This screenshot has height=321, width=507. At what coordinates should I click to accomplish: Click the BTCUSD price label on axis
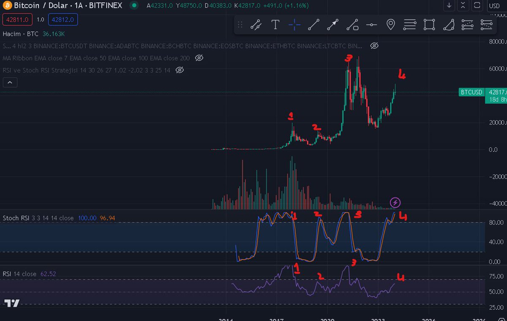472,92
